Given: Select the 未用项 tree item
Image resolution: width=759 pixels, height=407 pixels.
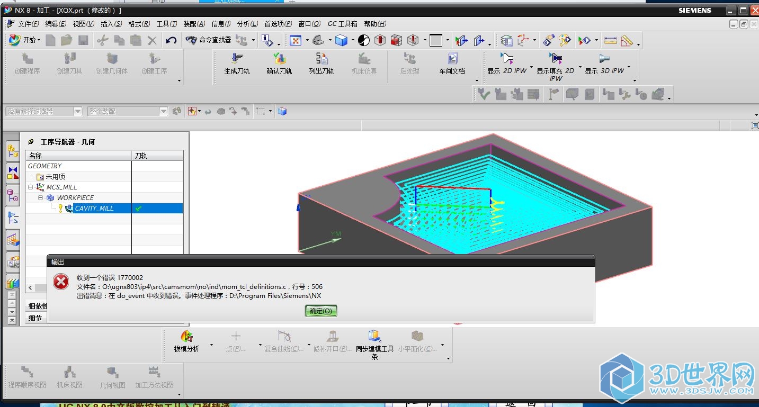Looking at the screenshot, I should point(55,177).
